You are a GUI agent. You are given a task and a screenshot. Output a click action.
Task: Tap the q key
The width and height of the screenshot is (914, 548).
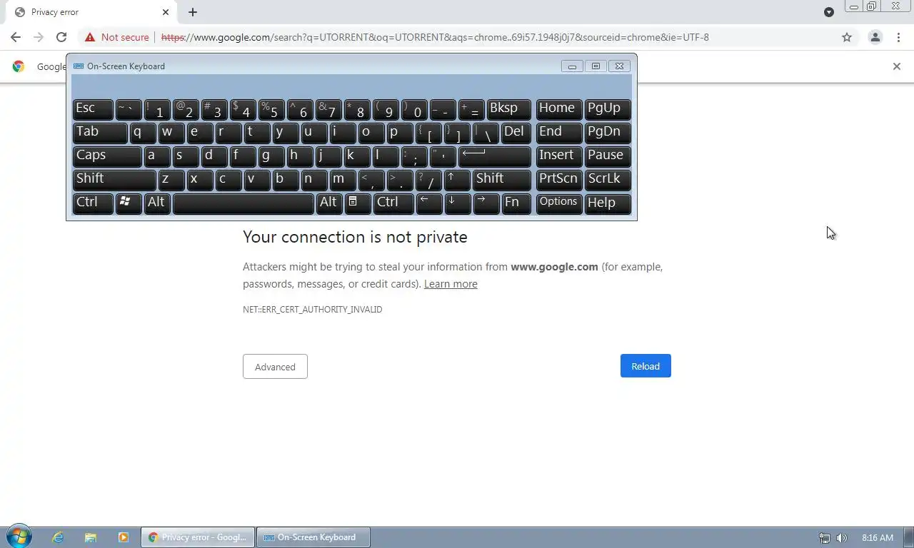click(x=143, y=133)
